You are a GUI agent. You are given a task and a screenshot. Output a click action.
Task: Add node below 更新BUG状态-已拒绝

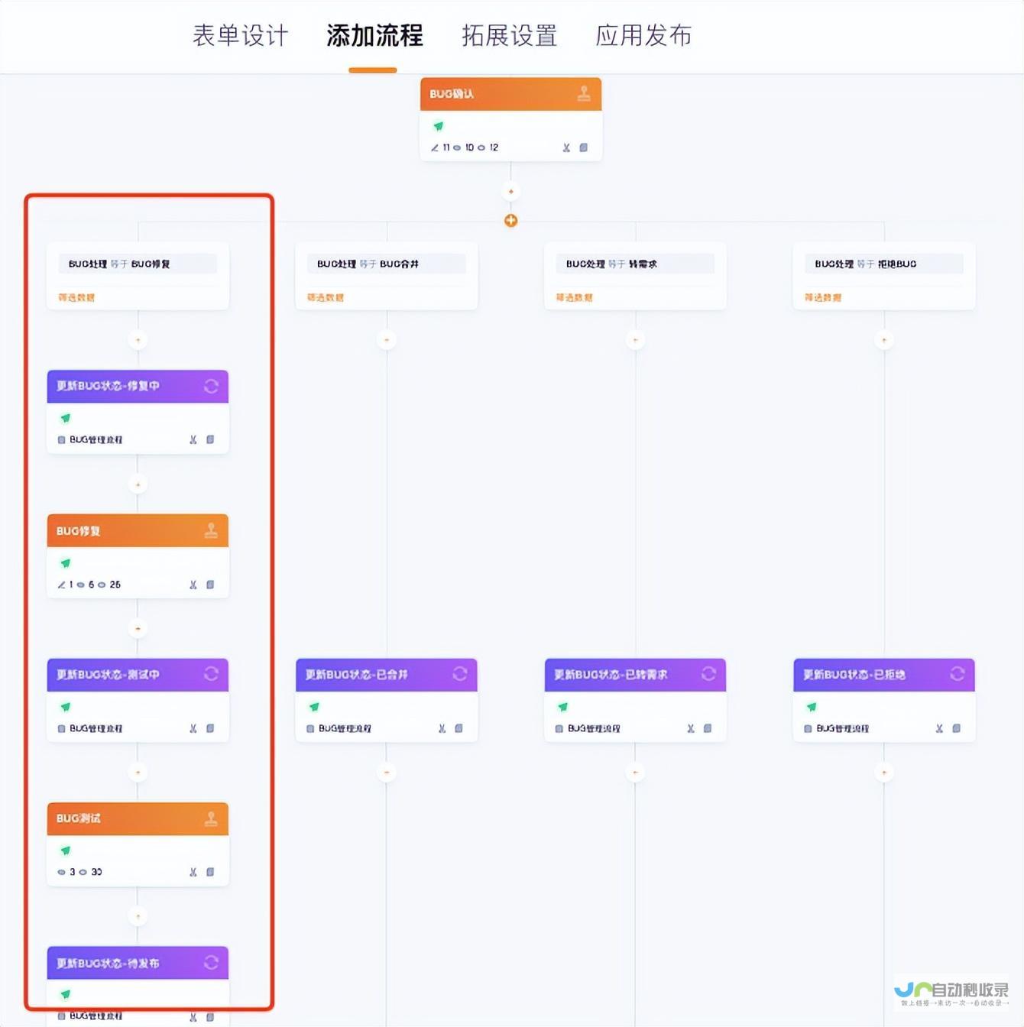tap(884, 773)
